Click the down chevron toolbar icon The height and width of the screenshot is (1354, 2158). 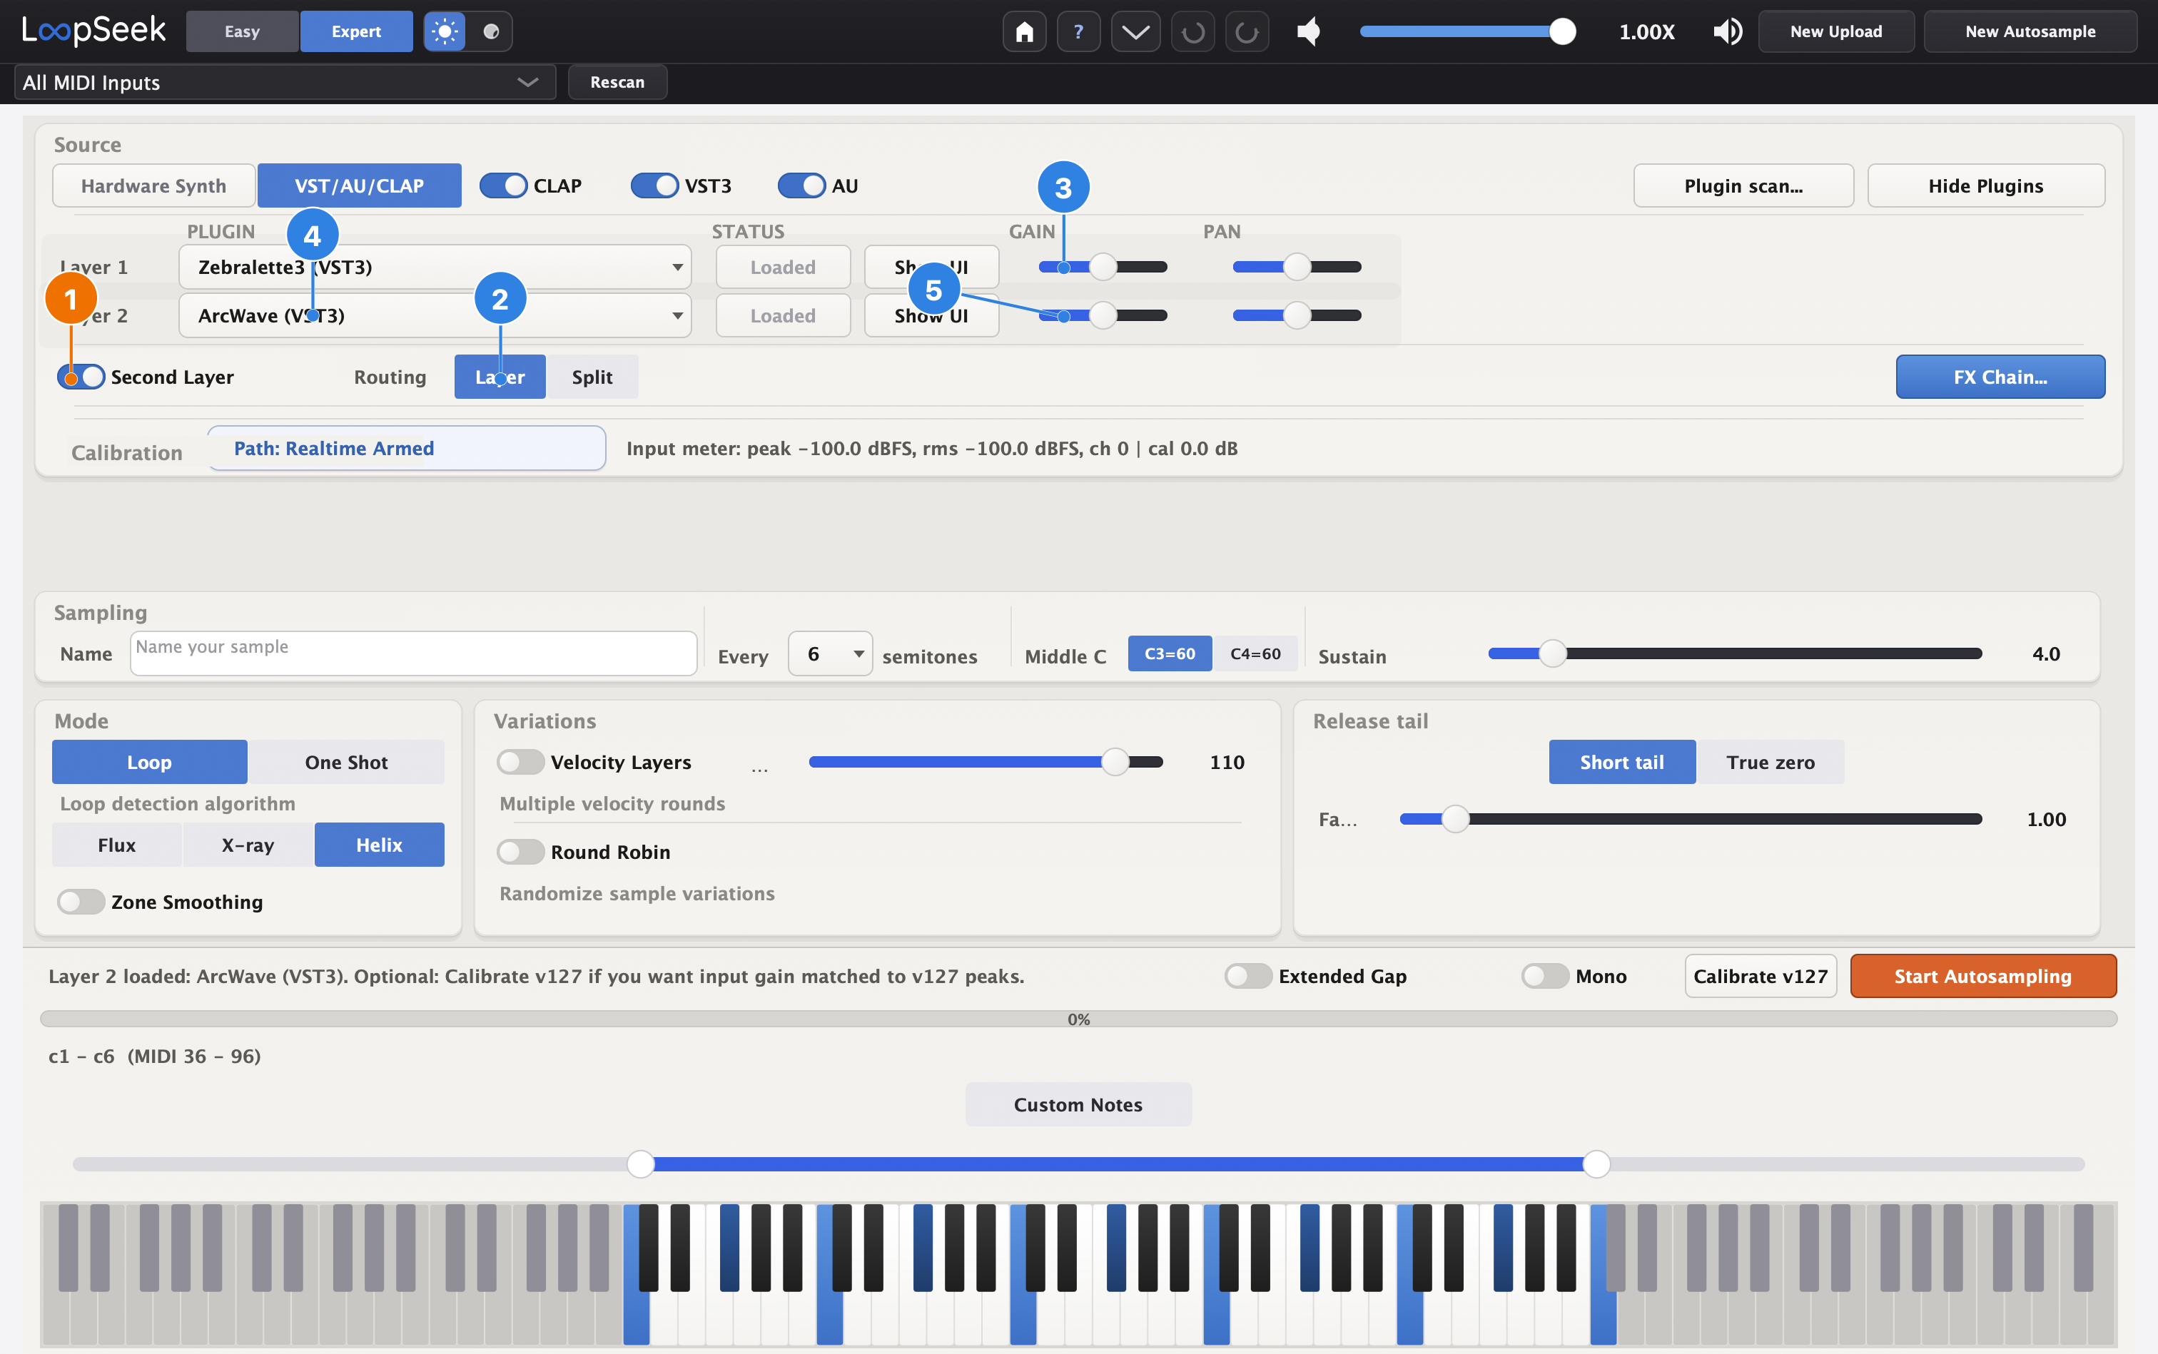click(1135, 32)
